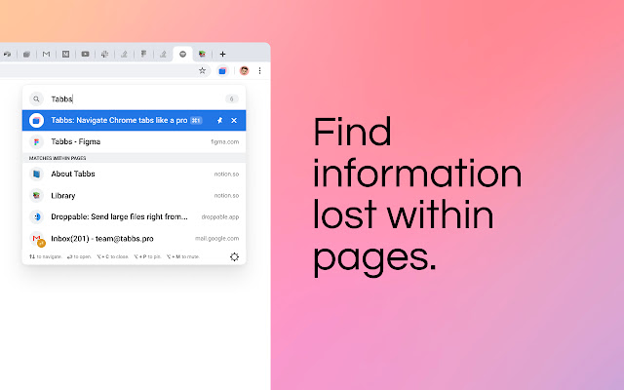Open the 'Droppable: Send large files' result
Image resolution: width=624 pixels, height=390 pixels.
(x=135, y=216)
